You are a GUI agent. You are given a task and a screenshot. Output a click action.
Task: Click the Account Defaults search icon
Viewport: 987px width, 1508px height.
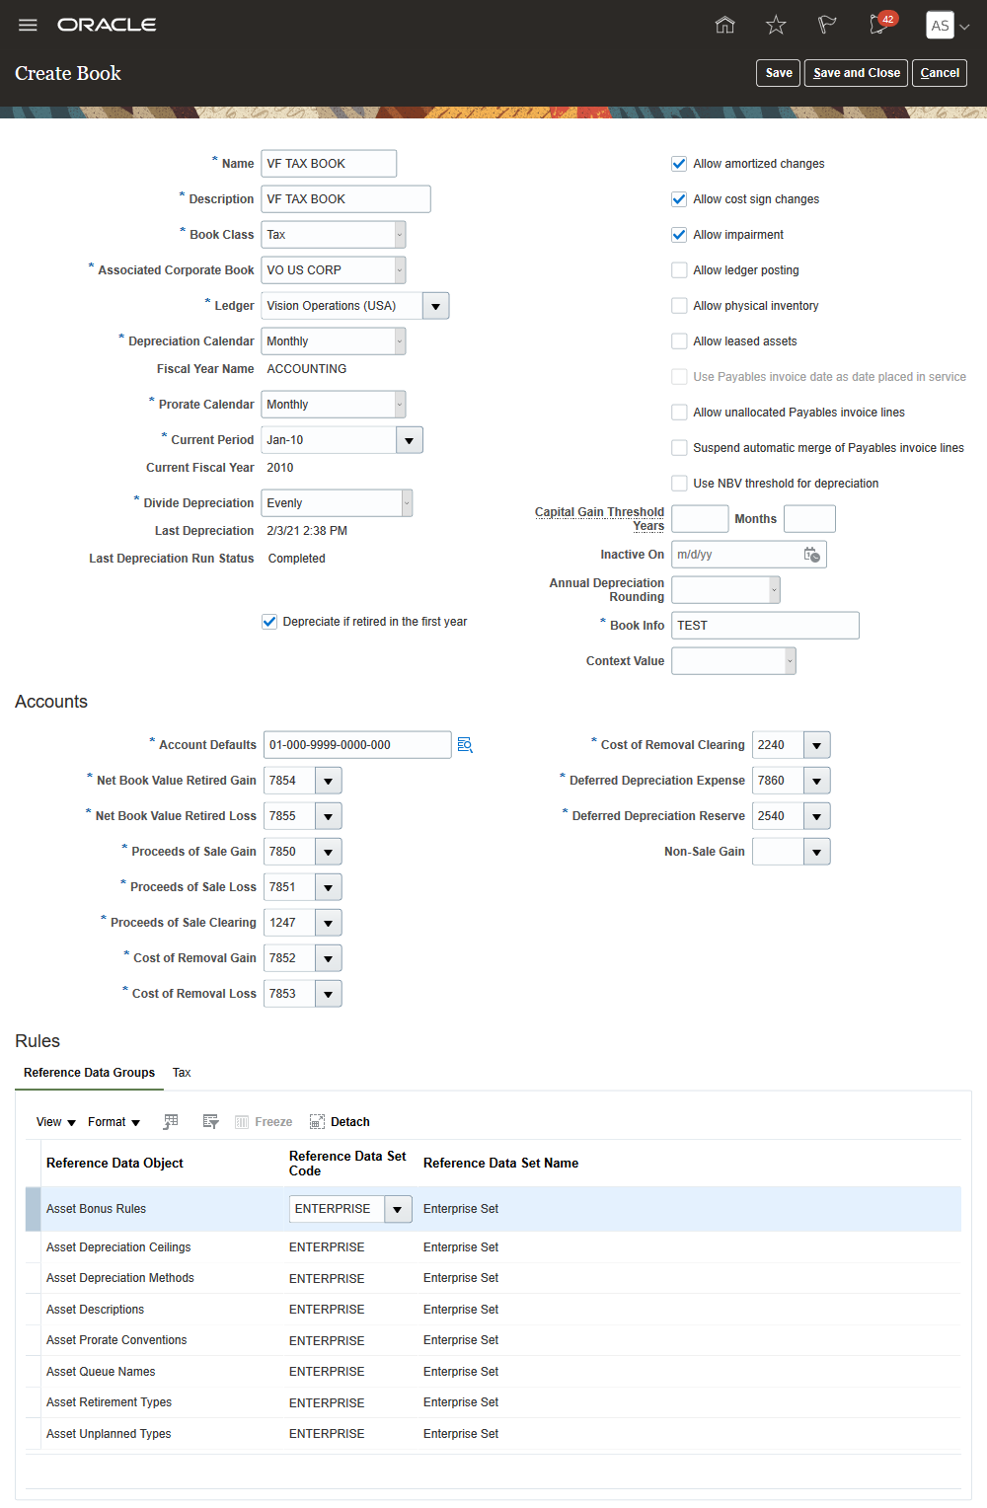pos(465,745)
